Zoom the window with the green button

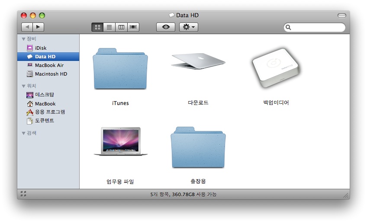42,16
